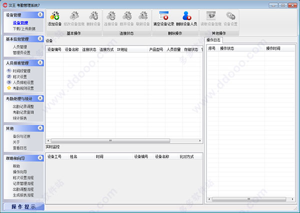
Task: Click the 设备设置 gears icon
Action: pos(230,16)
